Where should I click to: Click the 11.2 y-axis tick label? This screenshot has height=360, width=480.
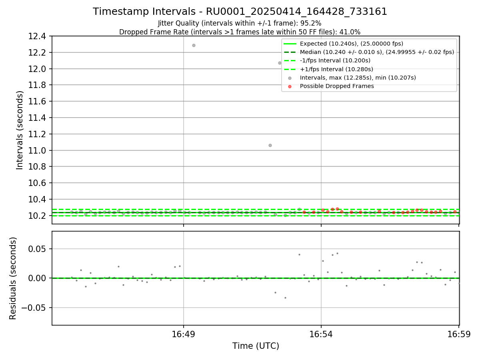click(x=37, y=134)
